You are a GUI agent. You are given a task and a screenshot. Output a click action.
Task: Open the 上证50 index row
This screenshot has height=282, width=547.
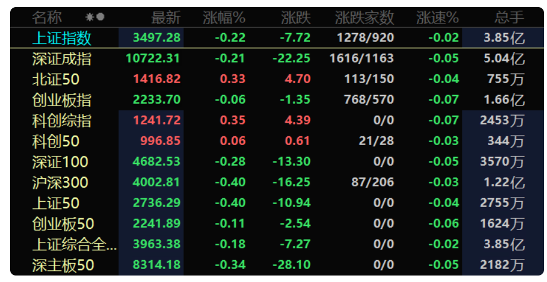point(277,203)
